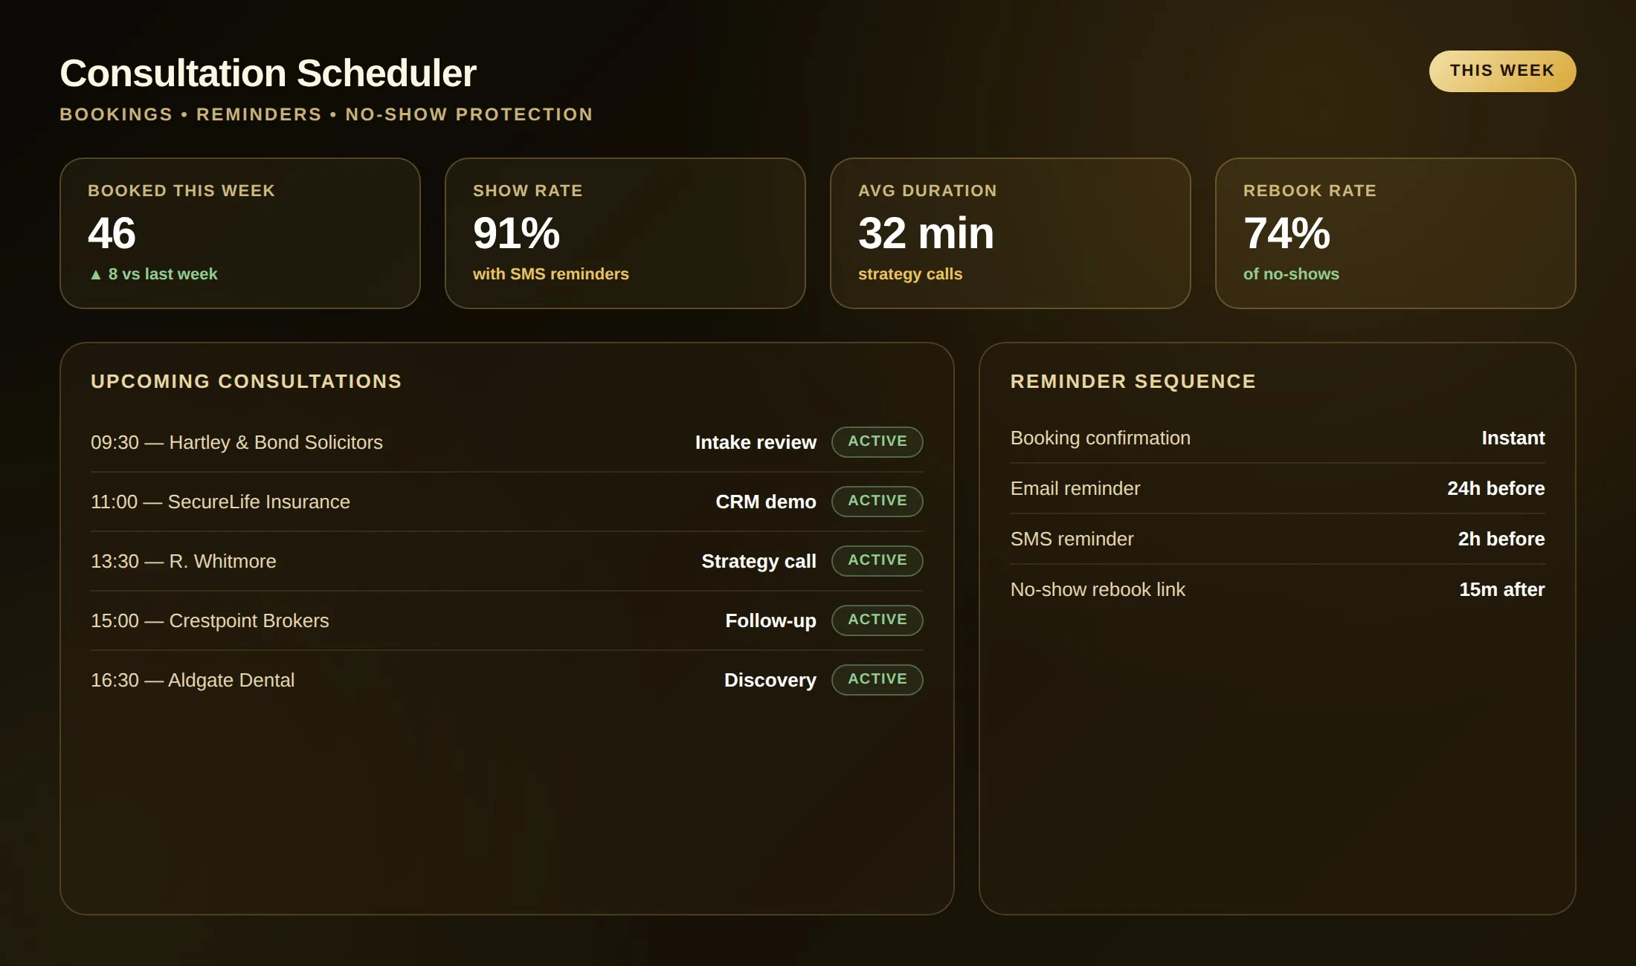Select the SMS reminder 2h before step
Screen dimensions: 1636x966
click(1278, 539)
